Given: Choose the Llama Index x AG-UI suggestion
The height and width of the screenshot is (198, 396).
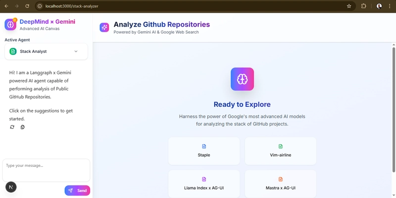Looking at the screenshot, I should [204, 184].
